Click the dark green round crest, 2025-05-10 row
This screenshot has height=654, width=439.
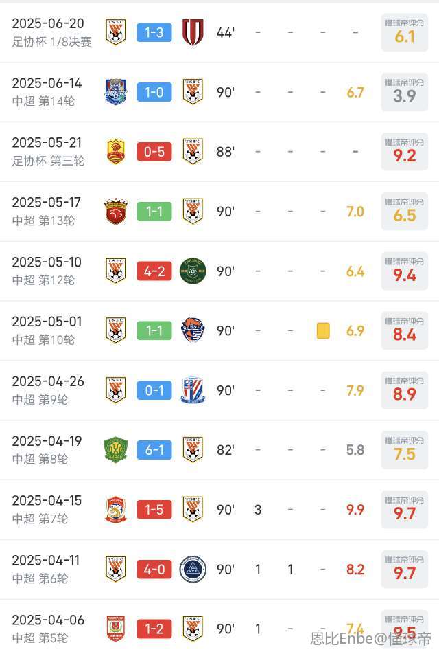click(193, 271)
